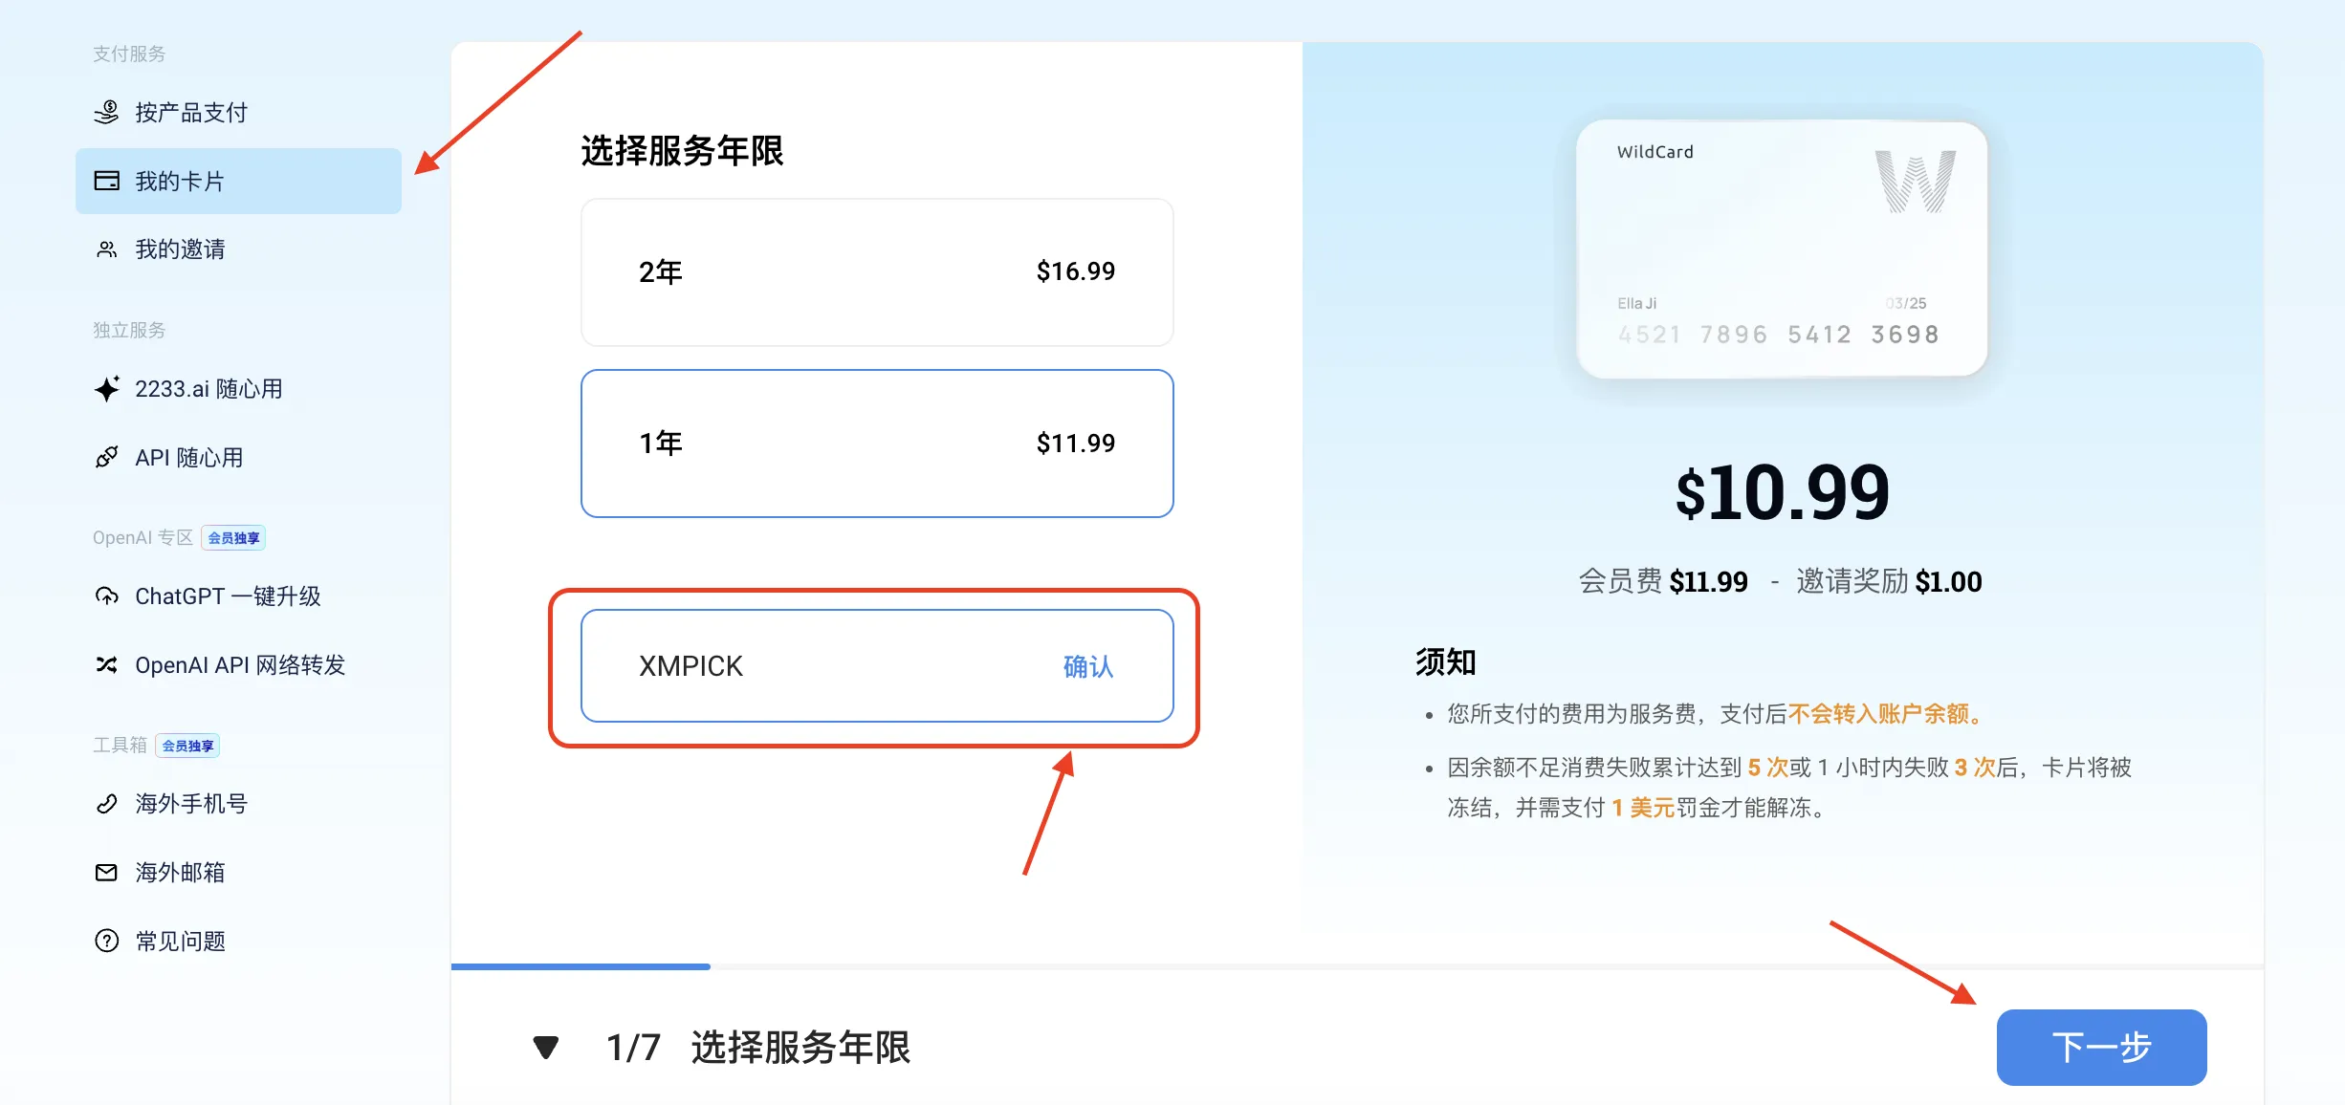
Task: Click the 支付服务 section label
Action: pos(129,54)
